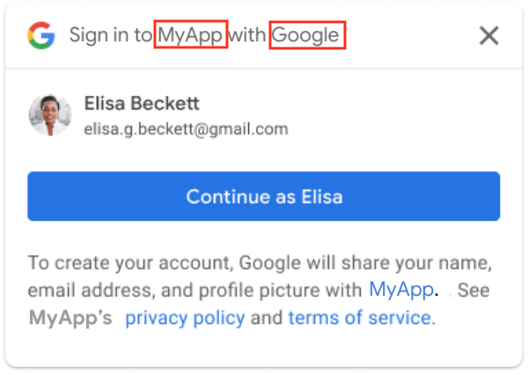528x375 pixels.
Task: Click "email address" in the disclosure text
Action: [80, 290]
